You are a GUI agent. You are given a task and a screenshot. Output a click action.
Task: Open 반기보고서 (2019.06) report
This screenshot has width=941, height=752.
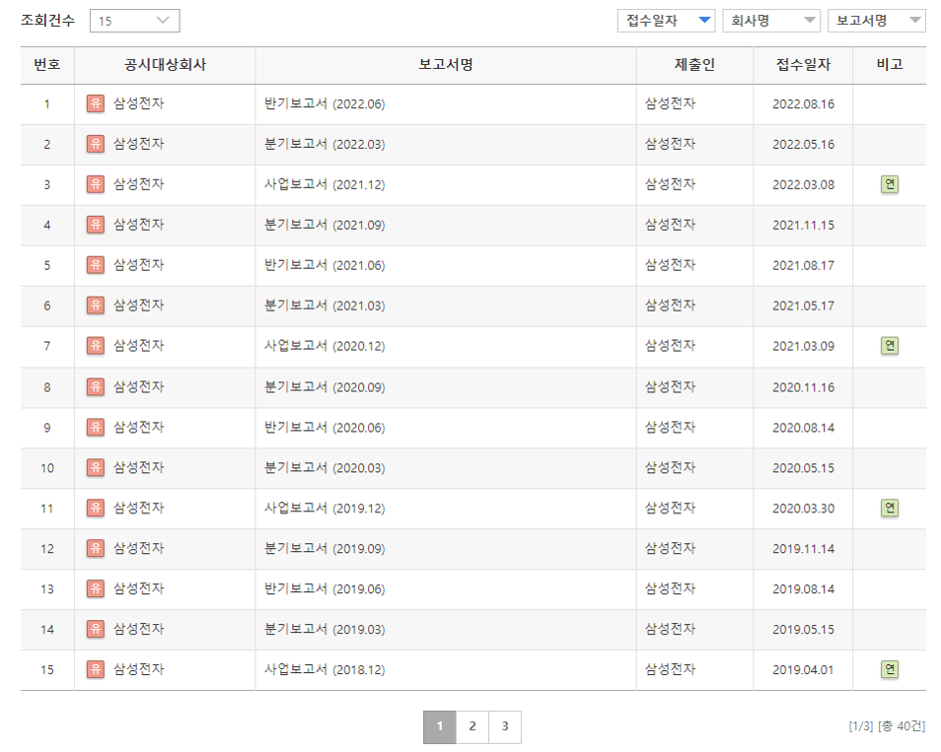pyautogui.click(x=325, y=588)
